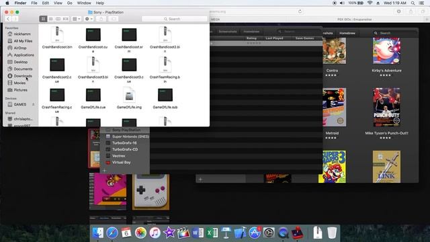Select the Super Mario Bros 3 cover
Screen dimensions: 430x242
click(x=332, y=167)
